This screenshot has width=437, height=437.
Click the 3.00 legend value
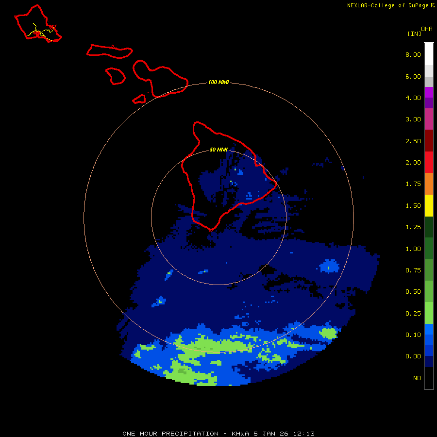(413, 119)
